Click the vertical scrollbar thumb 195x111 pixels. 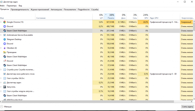[194, 26]
